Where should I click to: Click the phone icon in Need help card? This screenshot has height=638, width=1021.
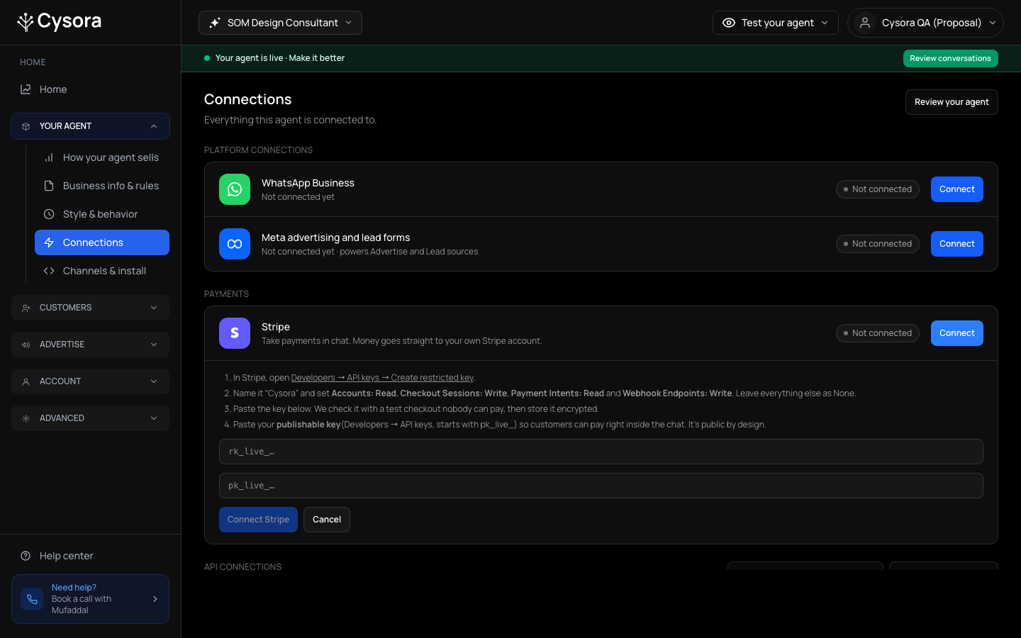(x=32, y=599)
